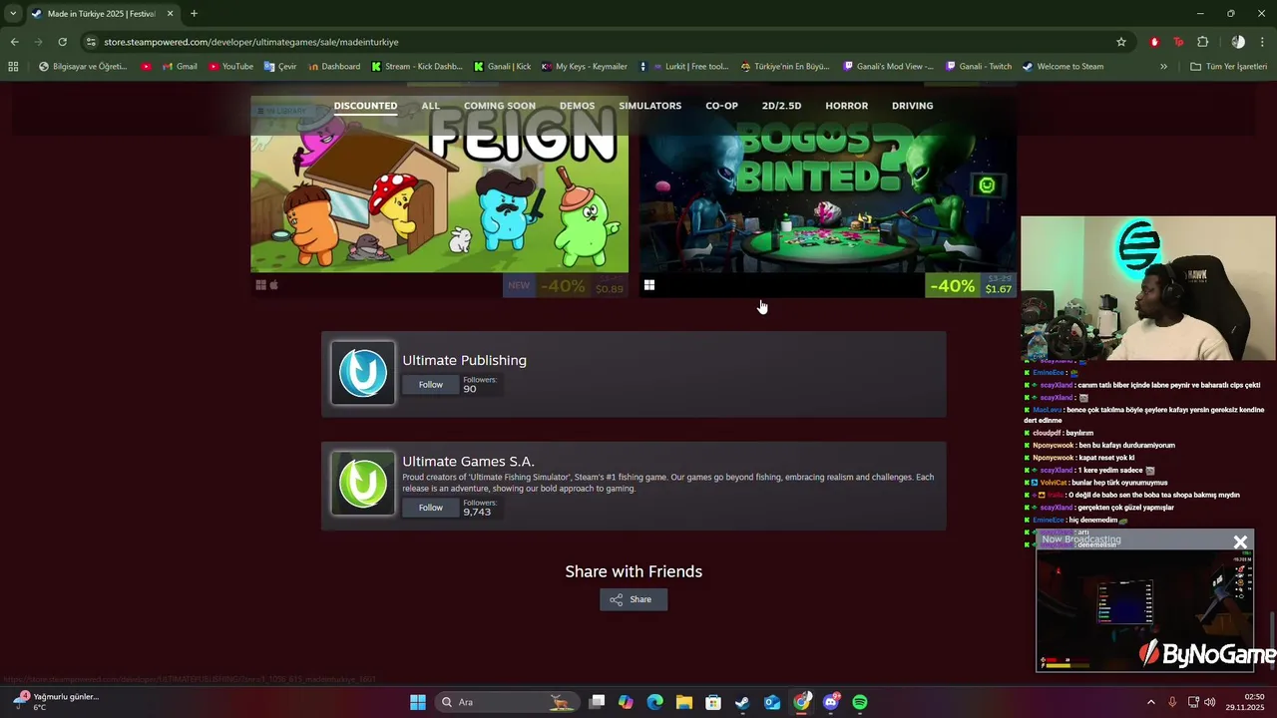
Task: Select the HORROR tab
Action: (846, 106)
